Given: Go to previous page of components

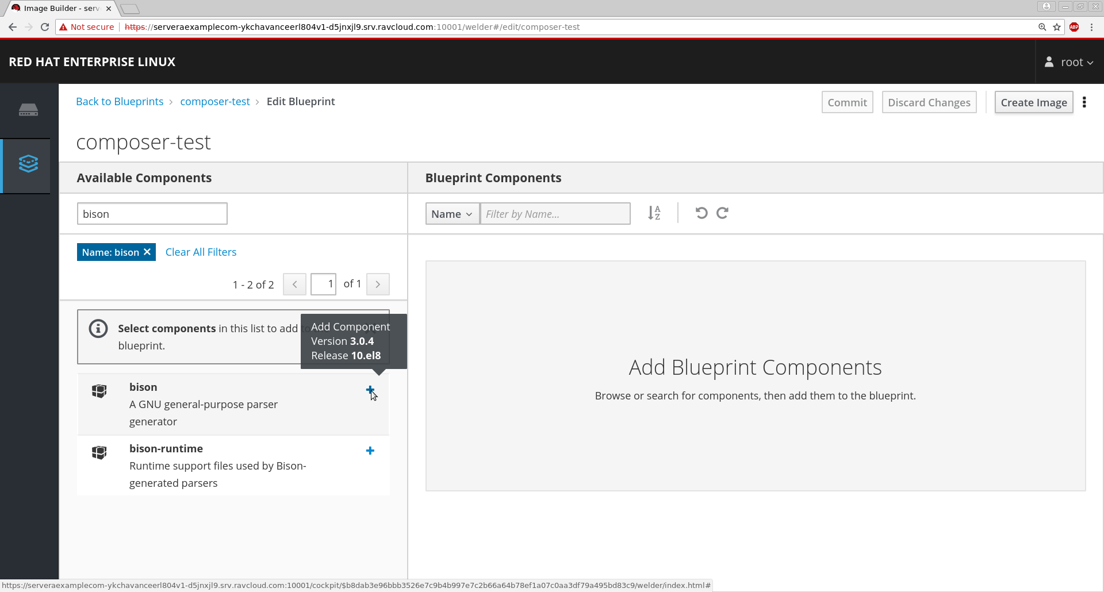Looking at the screenshot, I should click(x=294, y=284).
